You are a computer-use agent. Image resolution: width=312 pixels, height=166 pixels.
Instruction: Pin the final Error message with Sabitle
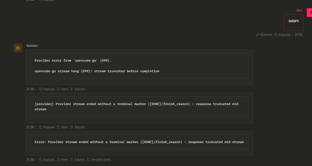(77, 160)
